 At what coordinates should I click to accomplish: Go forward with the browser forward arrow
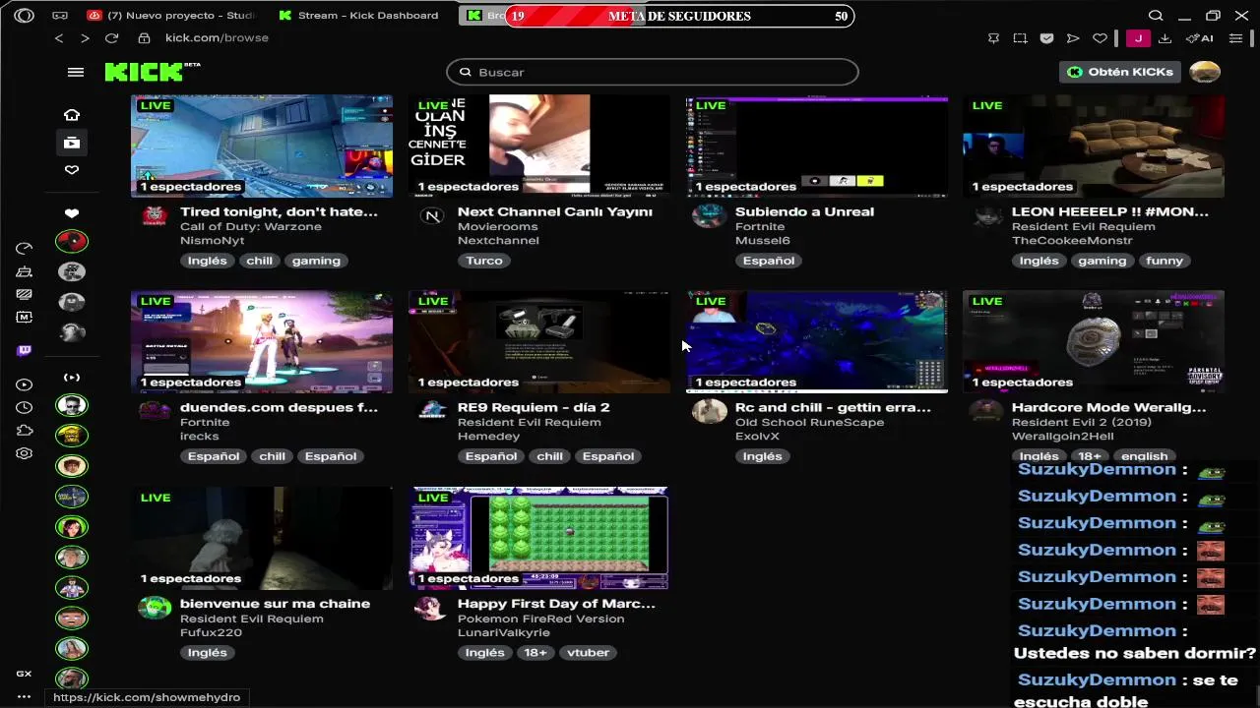[85, 38]
